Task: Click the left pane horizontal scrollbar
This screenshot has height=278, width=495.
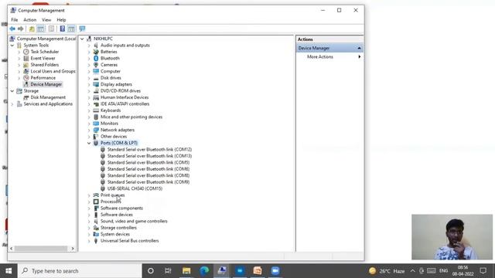Action: coord(42,249)
